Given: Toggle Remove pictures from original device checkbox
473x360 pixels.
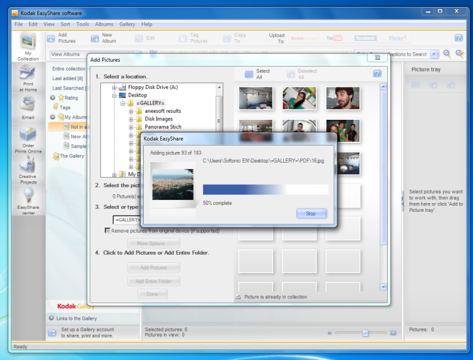Looking at the screenshot, I should point(108,231).
